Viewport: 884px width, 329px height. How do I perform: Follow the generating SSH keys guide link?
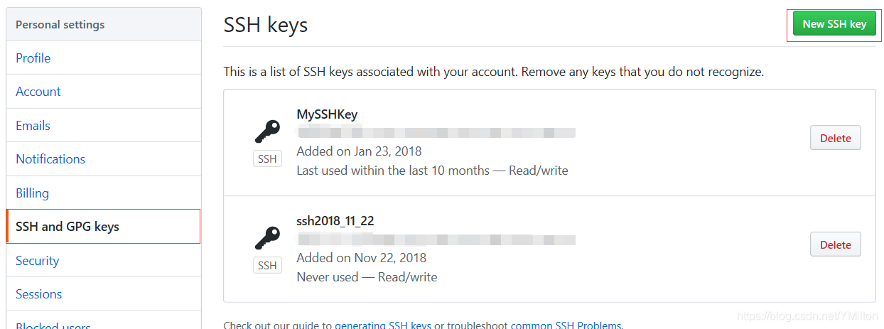click(383, 325)
